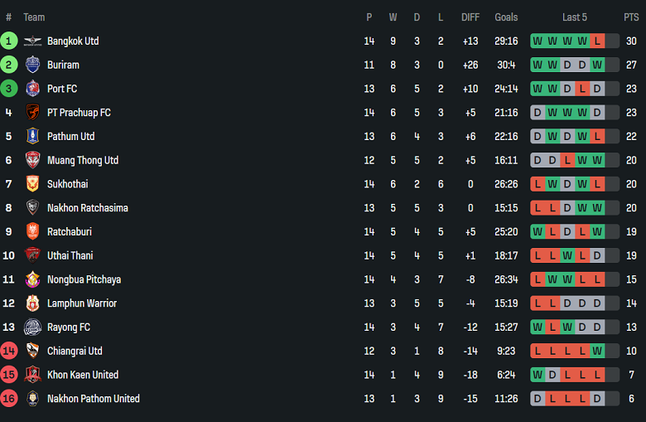Open the Nakhon Ratchasima team link
The image size is (646, 422).
(87, 208)
